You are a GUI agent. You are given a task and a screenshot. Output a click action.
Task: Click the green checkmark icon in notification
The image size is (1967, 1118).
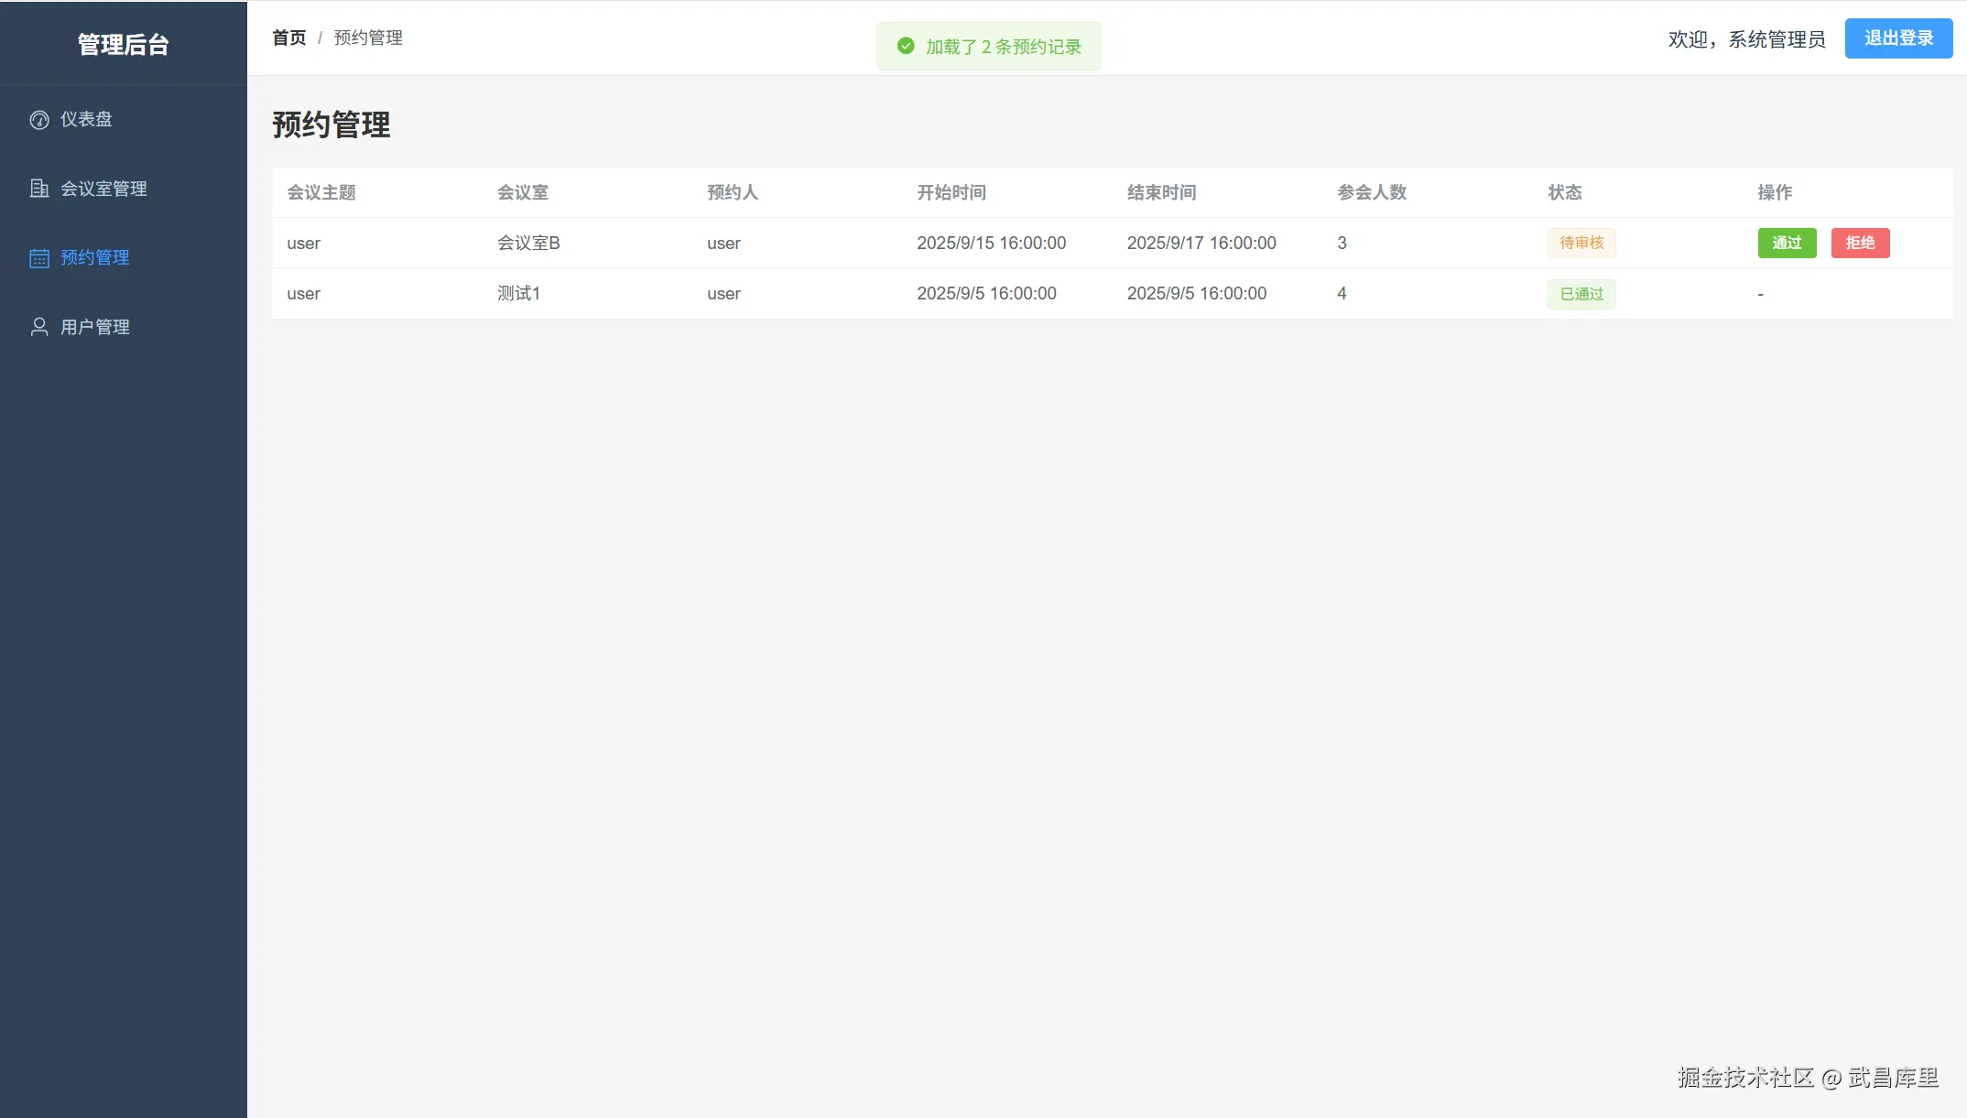point(906,47)
